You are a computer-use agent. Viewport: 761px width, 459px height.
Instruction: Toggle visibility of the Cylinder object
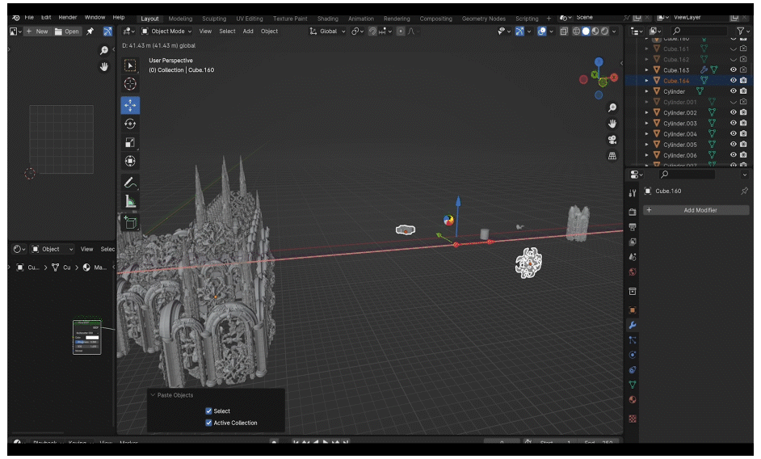(734, 91)
